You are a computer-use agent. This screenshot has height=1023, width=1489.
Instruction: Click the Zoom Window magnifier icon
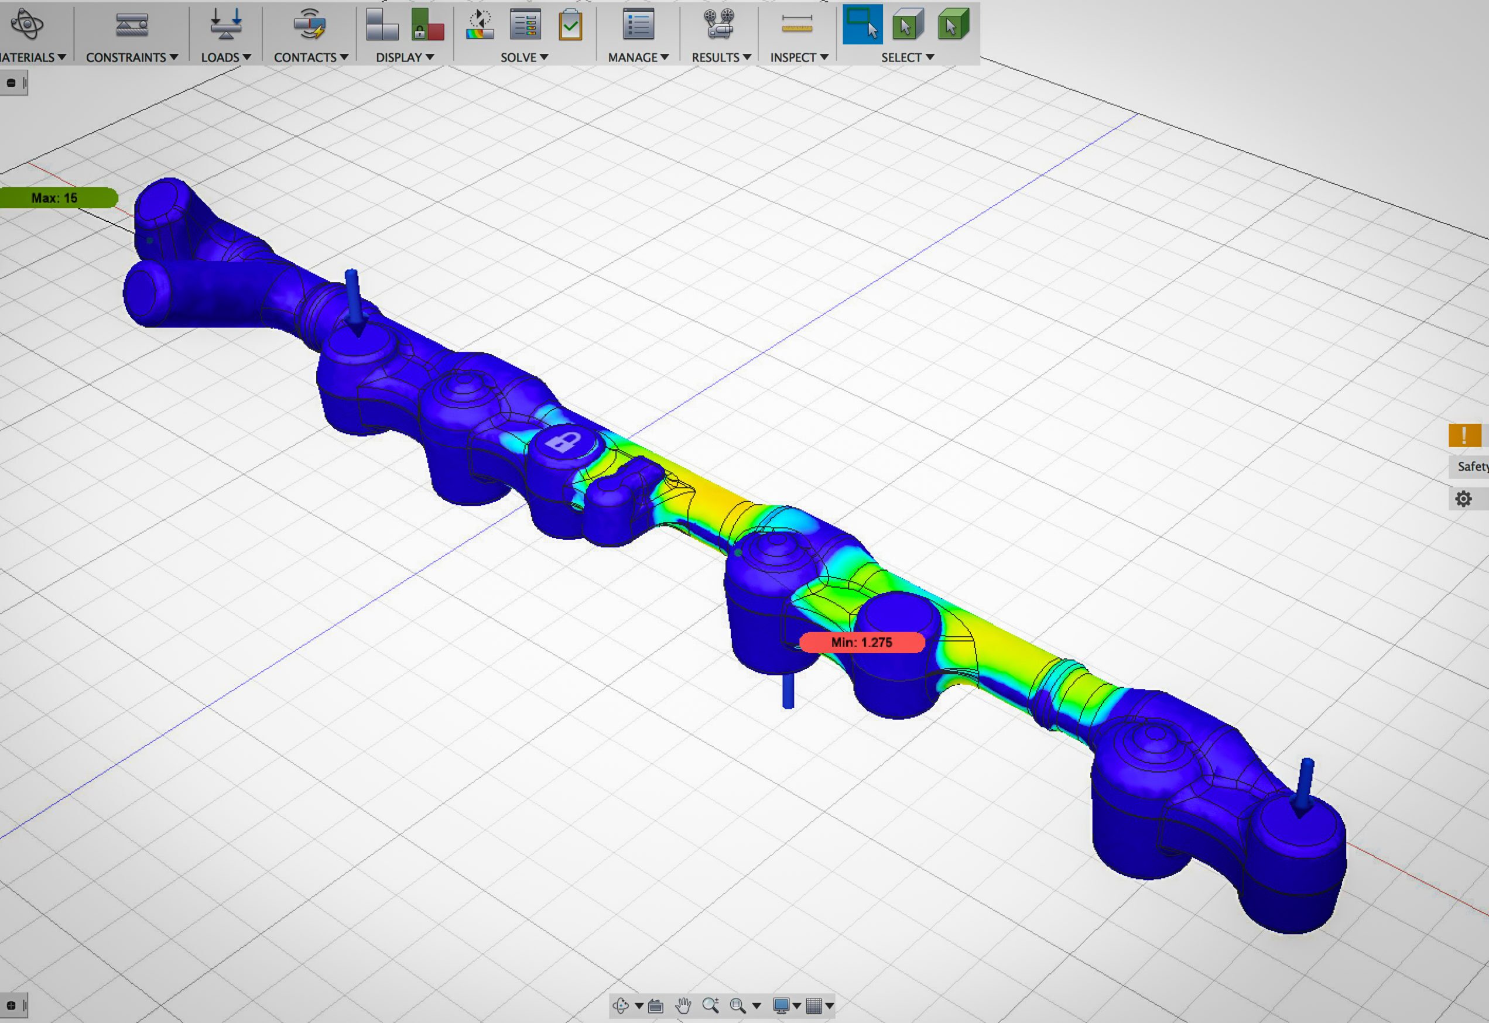point(738,1005)
